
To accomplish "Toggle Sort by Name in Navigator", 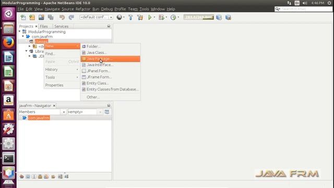I will click(x=61, y=177).
